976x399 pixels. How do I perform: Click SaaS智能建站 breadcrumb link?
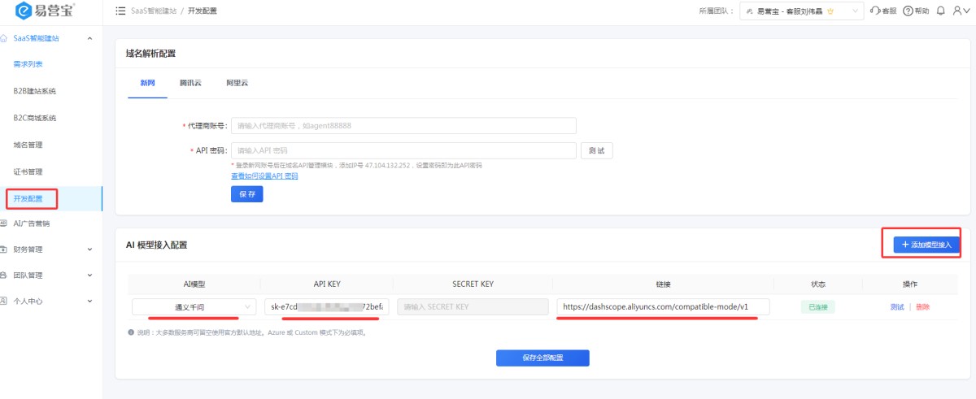154,11
